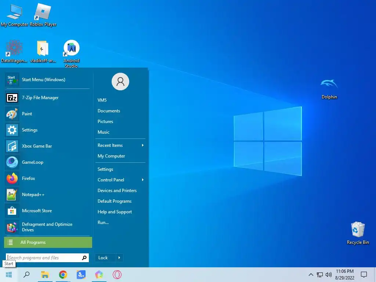Open Google Chrome from taskbar
Screen dimensions: 376x282
click(63, 275)
